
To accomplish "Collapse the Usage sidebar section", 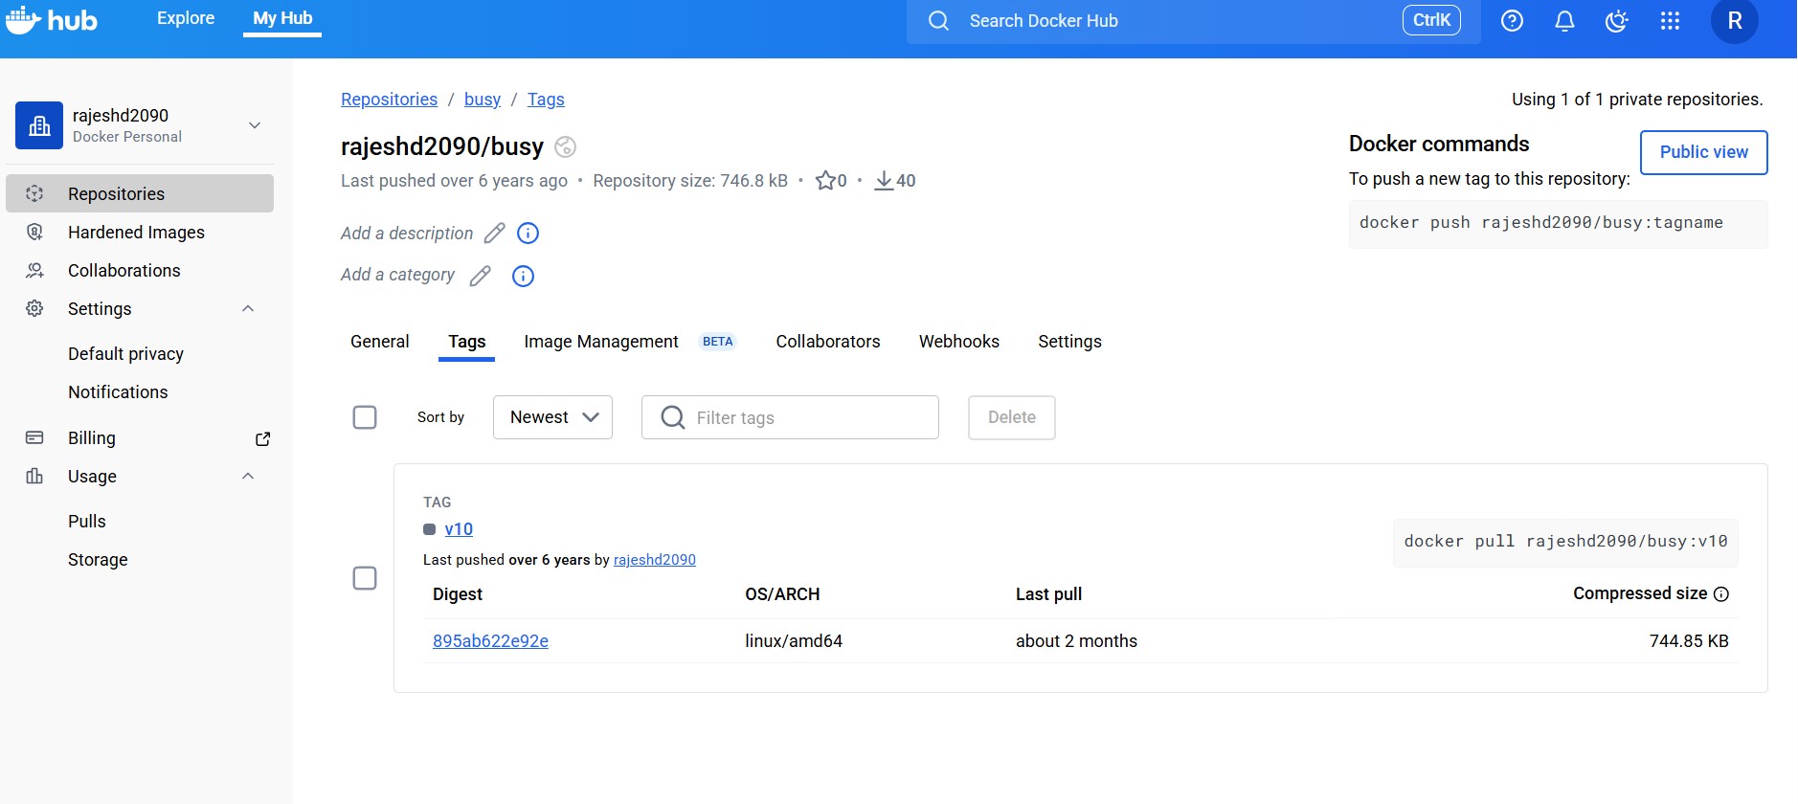I will click(248, 477).
